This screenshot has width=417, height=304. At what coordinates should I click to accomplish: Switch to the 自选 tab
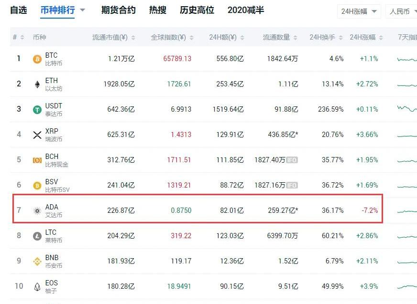point(18,10)
